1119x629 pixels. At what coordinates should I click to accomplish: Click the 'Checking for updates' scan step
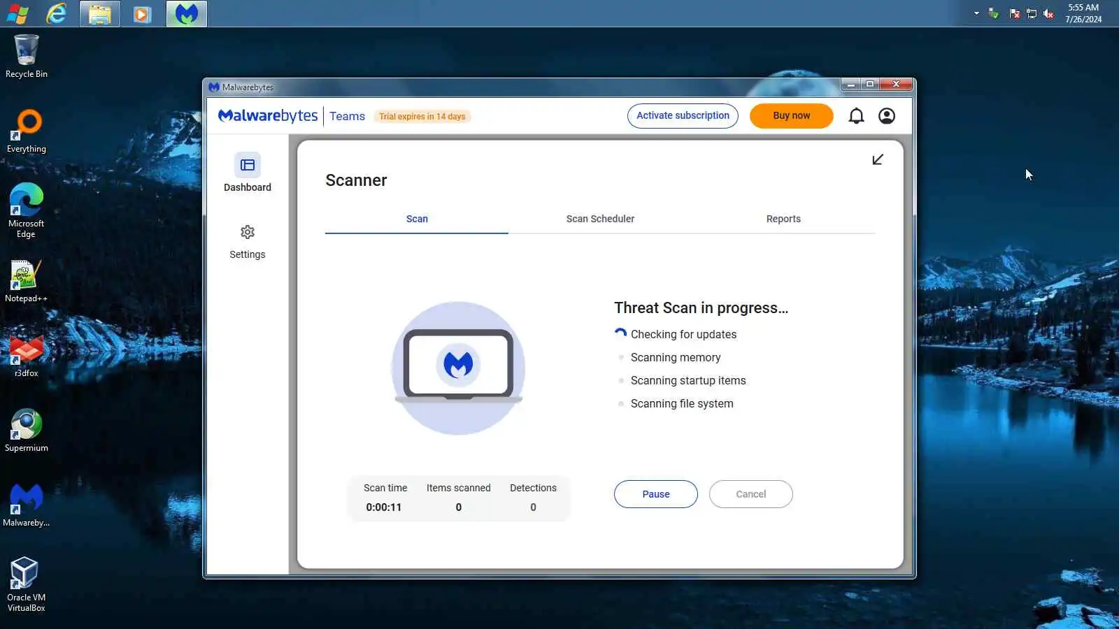click(683, 334)
